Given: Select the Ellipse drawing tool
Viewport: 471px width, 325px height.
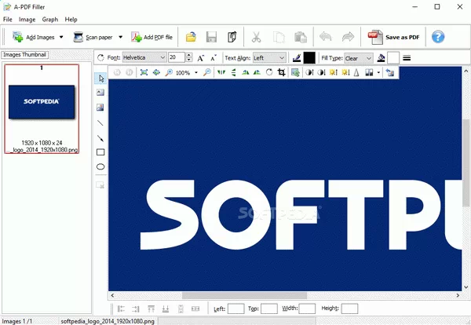Looking at the screenshot, I should [100, 167].
